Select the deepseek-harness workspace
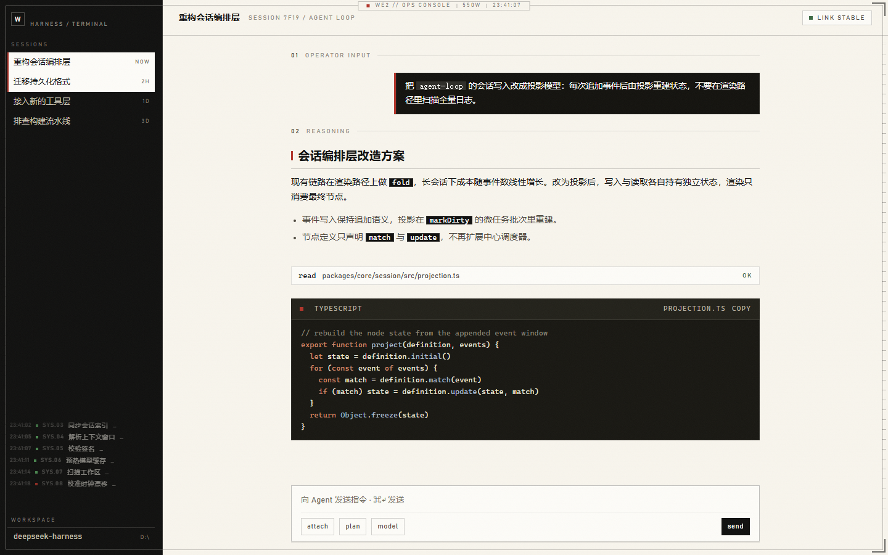Screen dimensions: 888x555 pyautogui.click(x=81, y=536)
